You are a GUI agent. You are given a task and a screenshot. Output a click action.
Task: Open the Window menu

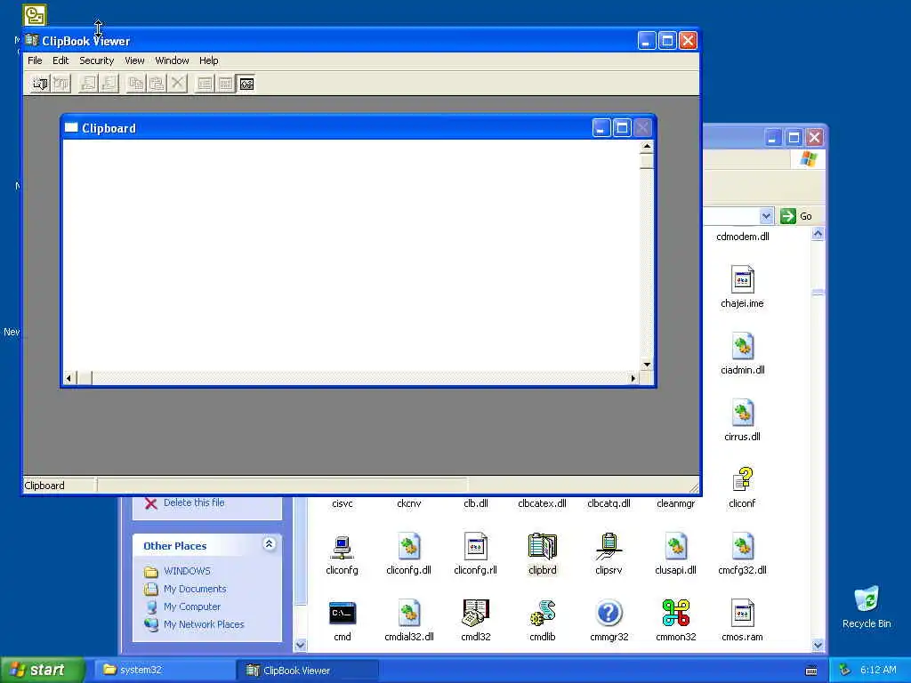click(x=172, y=60)
